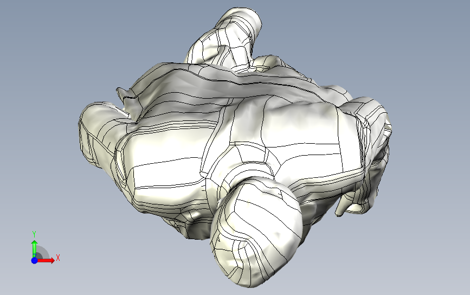
Task: Click the red X axis arrow of the triad
Action: point(46,260)
